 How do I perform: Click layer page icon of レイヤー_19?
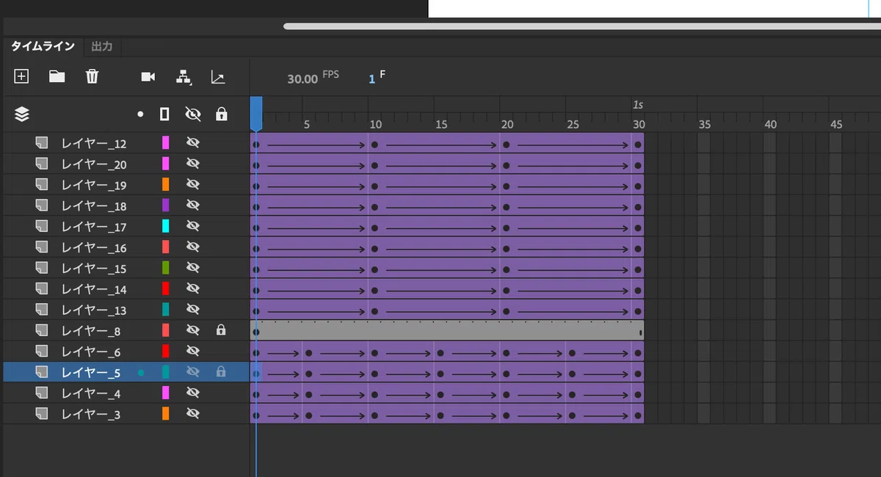[x=42, y=183]
